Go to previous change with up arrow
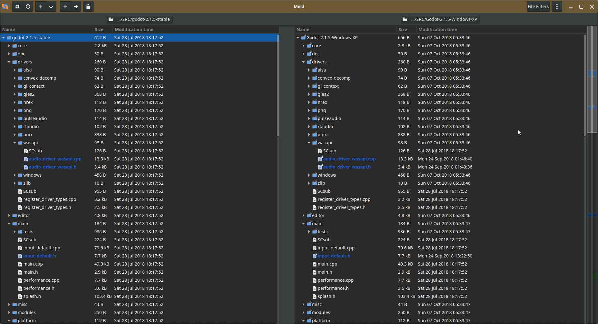Screen dimensions: 598x324 40,7
